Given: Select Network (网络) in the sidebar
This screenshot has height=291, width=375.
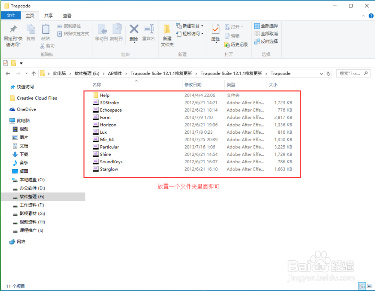Looking at the screenshot, I should 17,242.
